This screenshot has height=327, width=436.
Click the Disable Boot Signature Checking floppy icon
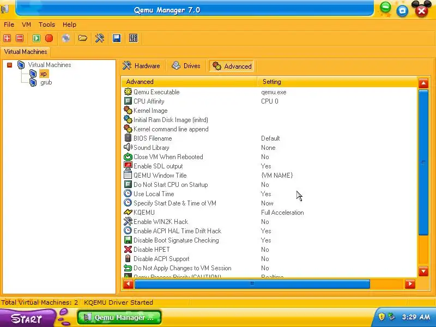point(128,240)
